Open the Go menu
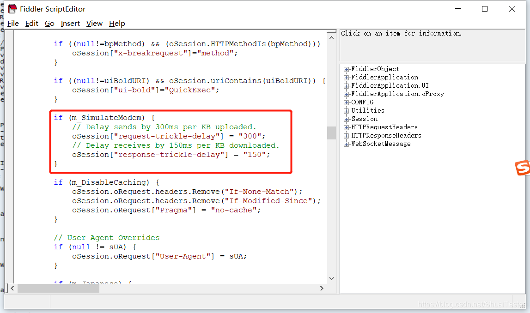Viewport: 530px width, 313px height. [49, 23]
